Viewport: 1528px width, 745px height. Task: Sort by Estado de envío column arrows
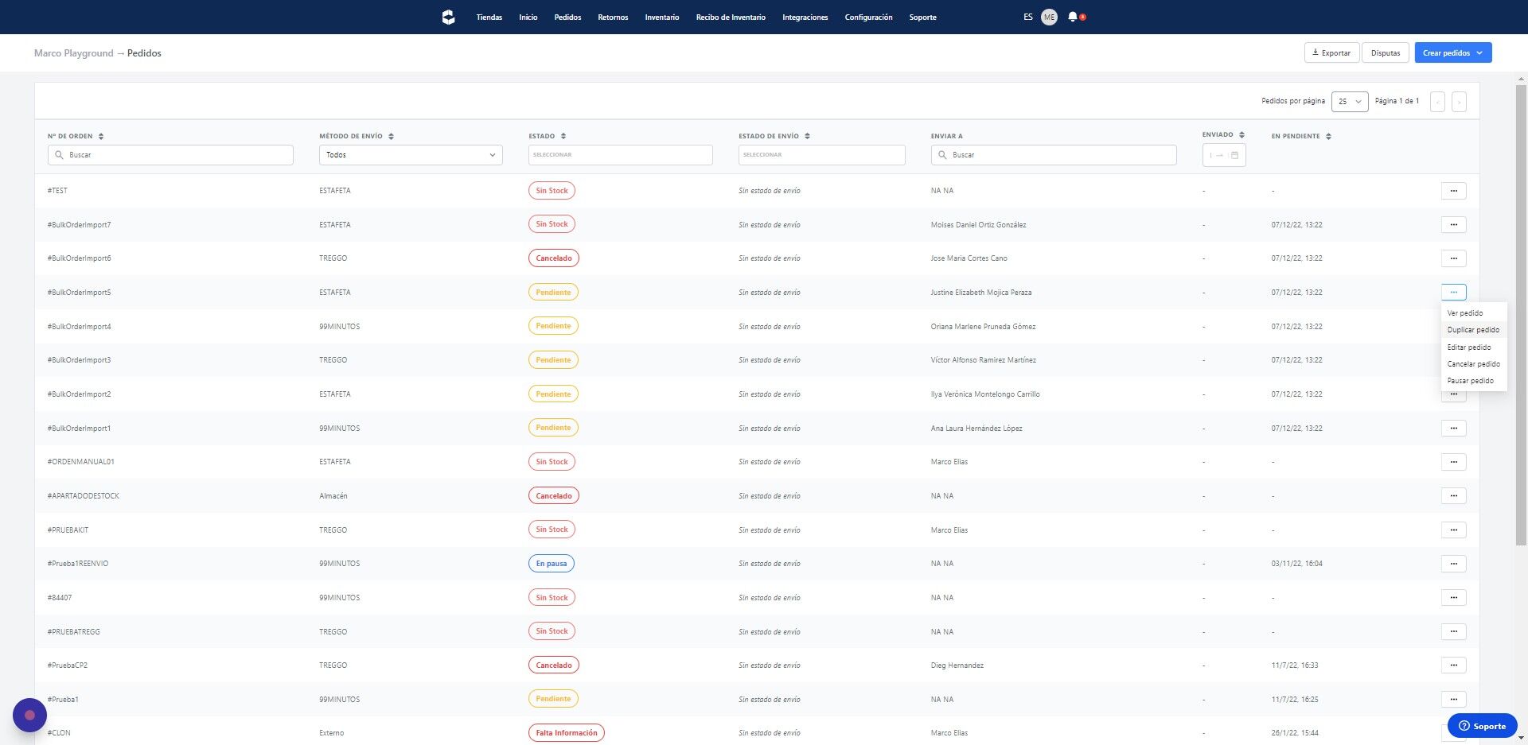coord(807,136)
